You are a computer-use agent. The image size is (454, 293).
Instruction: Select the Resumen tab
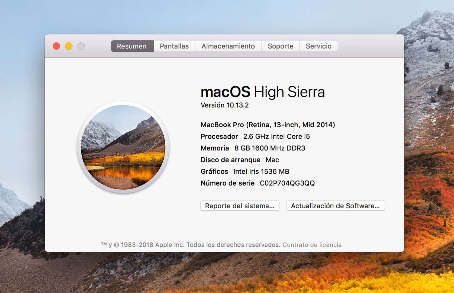(x=132, y=46)
